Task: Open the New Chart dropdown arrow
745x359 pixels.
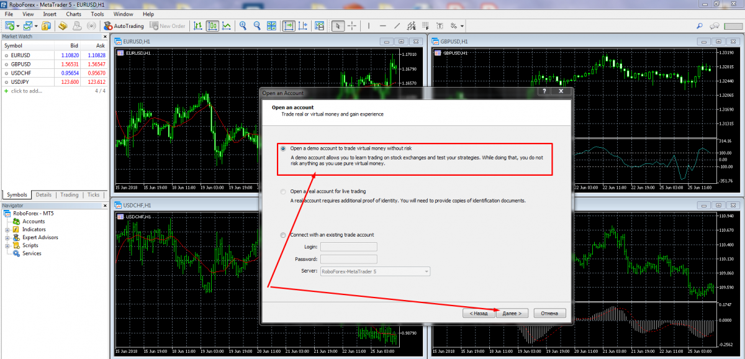Action: pyautogui.click(x=18, y=26)
